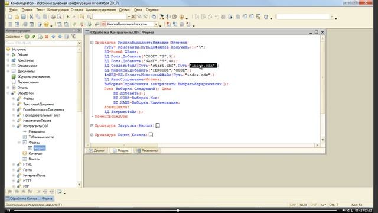The image size is (378, 213).
Task: Select Документы in configuration tree
Action: [26, 71]
